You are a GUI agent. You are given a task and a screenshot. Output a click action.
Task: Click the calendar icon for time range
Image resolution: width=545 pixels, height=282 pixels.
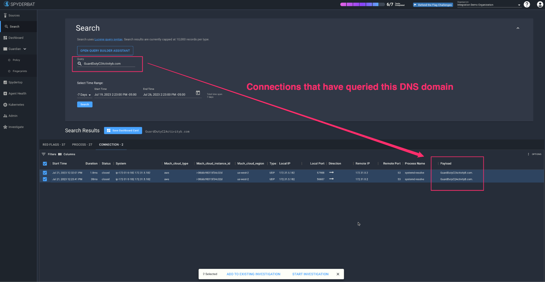(x=198, y=93)
